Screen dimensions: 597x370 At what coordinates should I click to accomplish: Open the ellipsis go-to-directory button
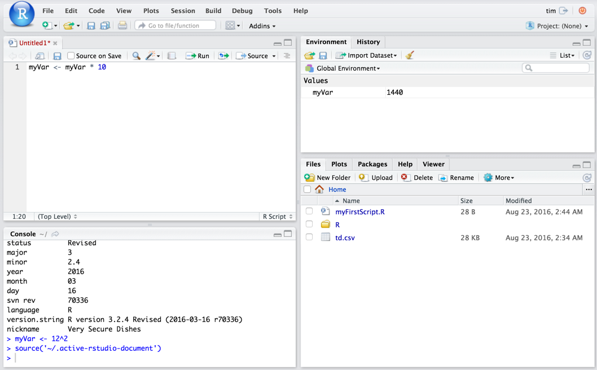tap(589, 190)
